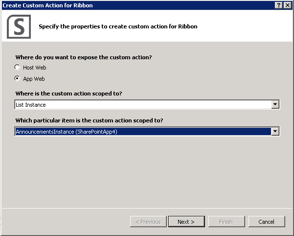
Task: Close the Create Custom Action dialog
Action: click(x=288, y=5)
